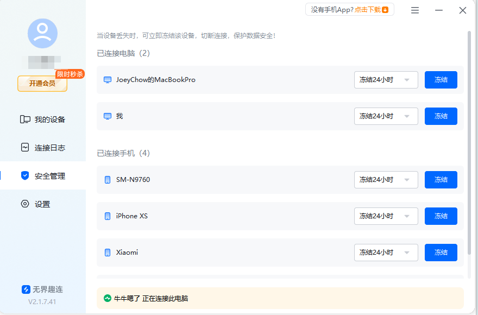This screenshot has width=478, height=315.
Task: Open the hamburger menu at top right
Action: (414, 10)
